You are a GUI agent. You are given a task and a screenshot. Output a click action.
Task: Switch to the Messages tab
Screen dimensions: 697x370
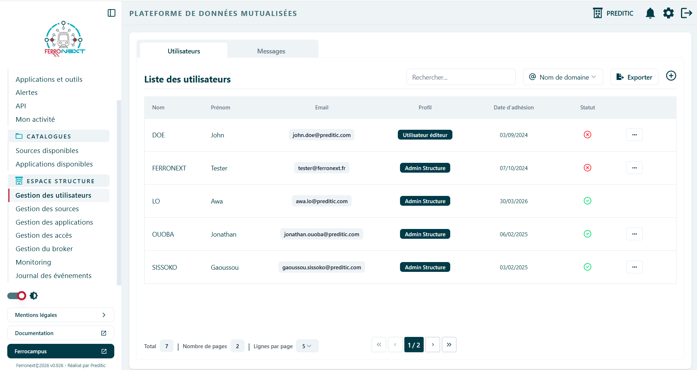(x=271, y=51)
